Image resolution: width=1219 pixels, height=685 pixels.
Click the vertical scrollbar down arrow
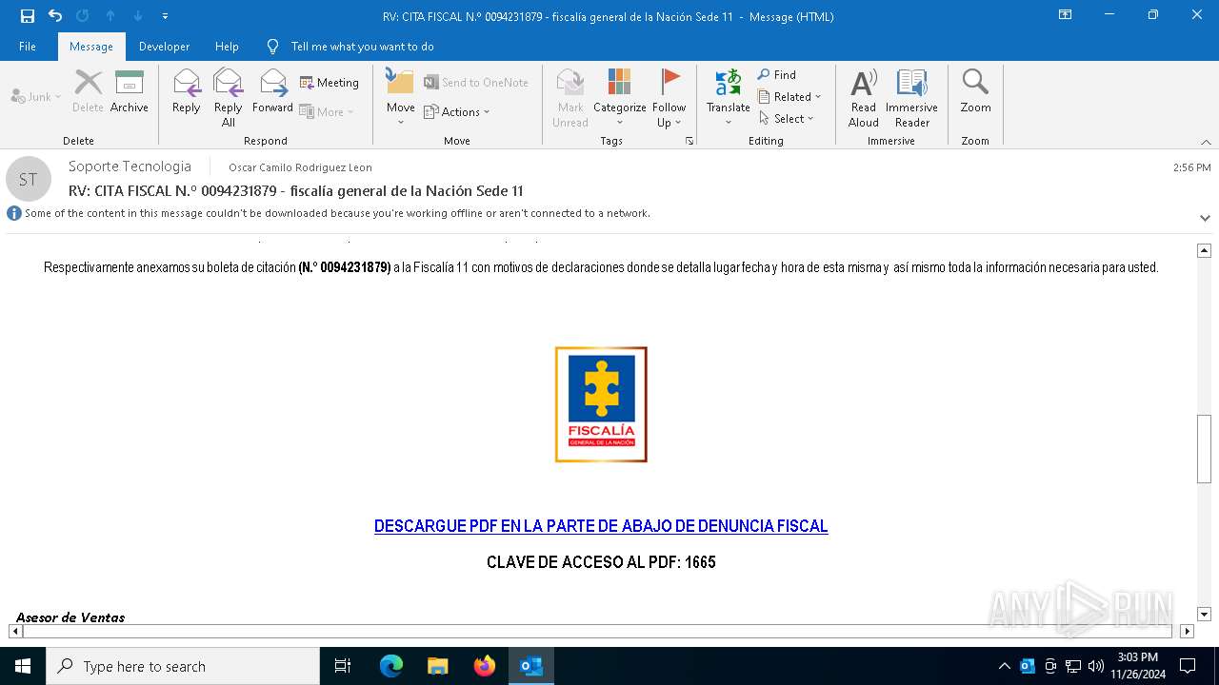coord(1204,615)
